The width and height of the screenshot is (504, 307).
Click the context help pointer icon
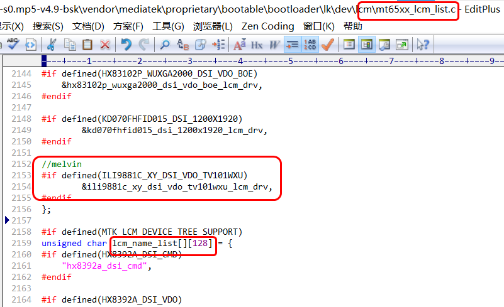pyautogui.click(x=423, y=44)
